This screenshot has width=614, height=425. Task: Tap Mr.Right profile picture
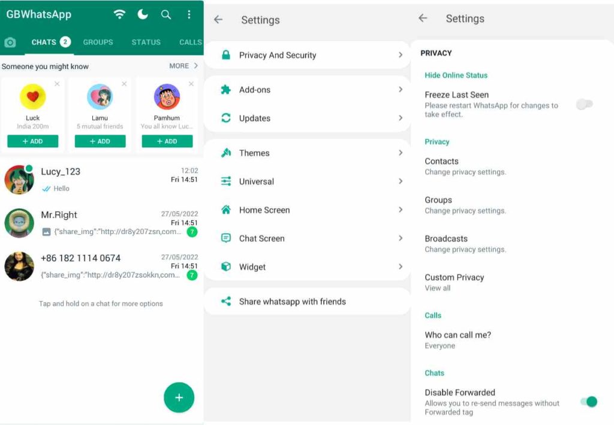pos(19,223)
